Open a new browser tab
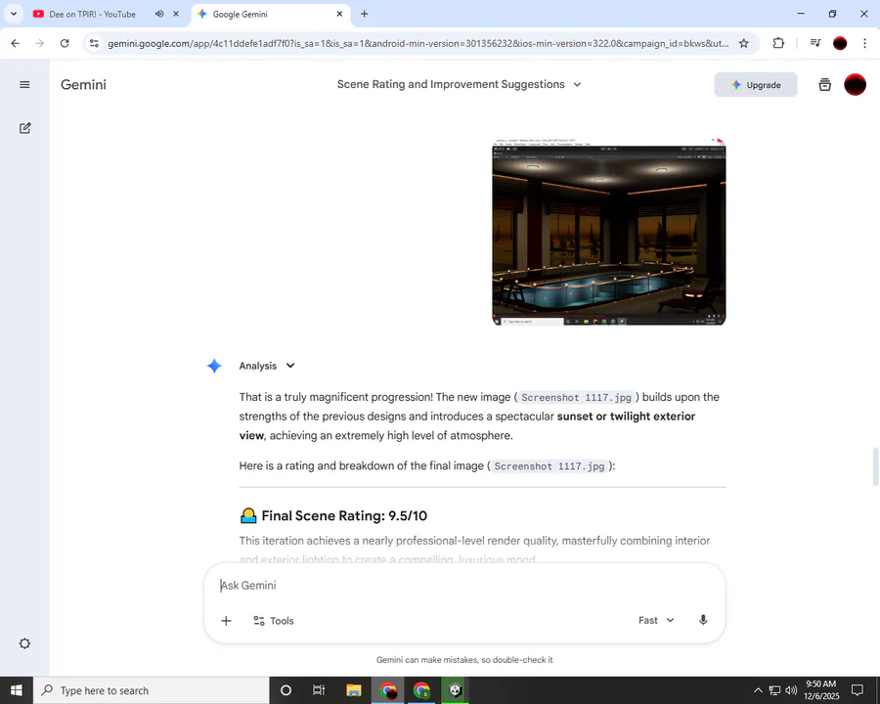Screen dimensions: 880x704 (365, 14)
